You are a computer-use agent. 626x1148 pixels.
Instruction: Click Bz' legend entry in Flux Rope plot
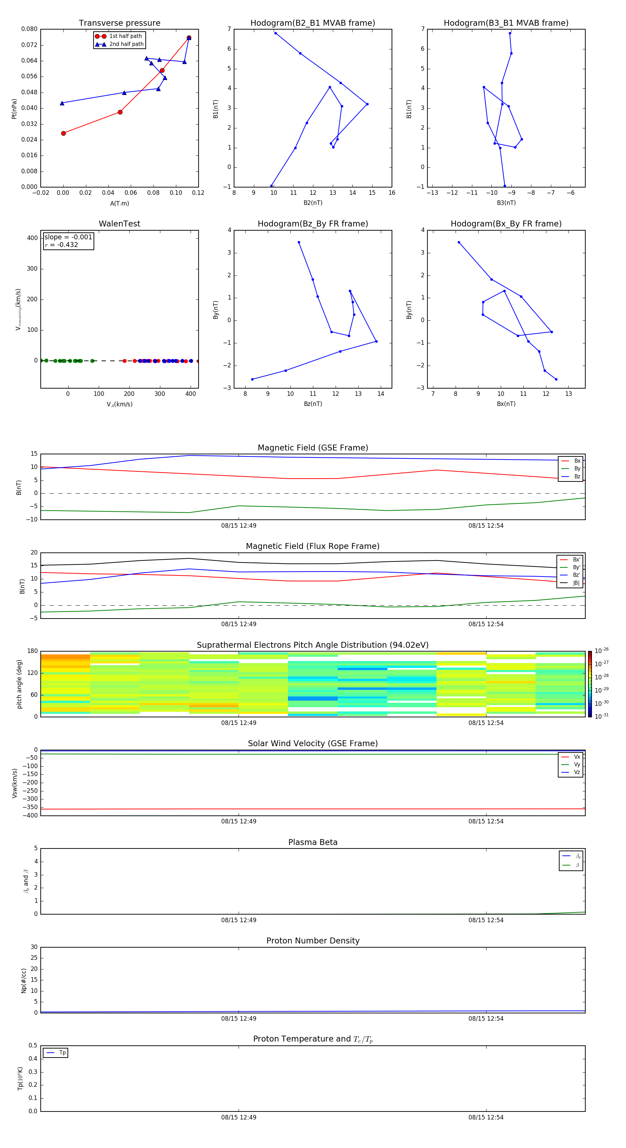[x=570, y=575]
